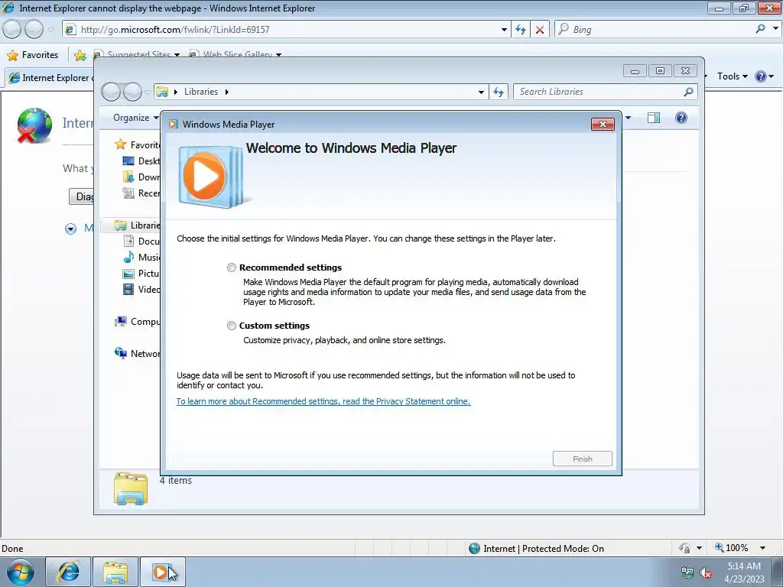
Task: Select Recent Places in navigation pane
Action: tap(141, 193)
